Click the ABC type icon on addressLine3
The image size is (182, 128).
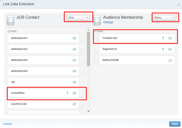click(74, 60)
